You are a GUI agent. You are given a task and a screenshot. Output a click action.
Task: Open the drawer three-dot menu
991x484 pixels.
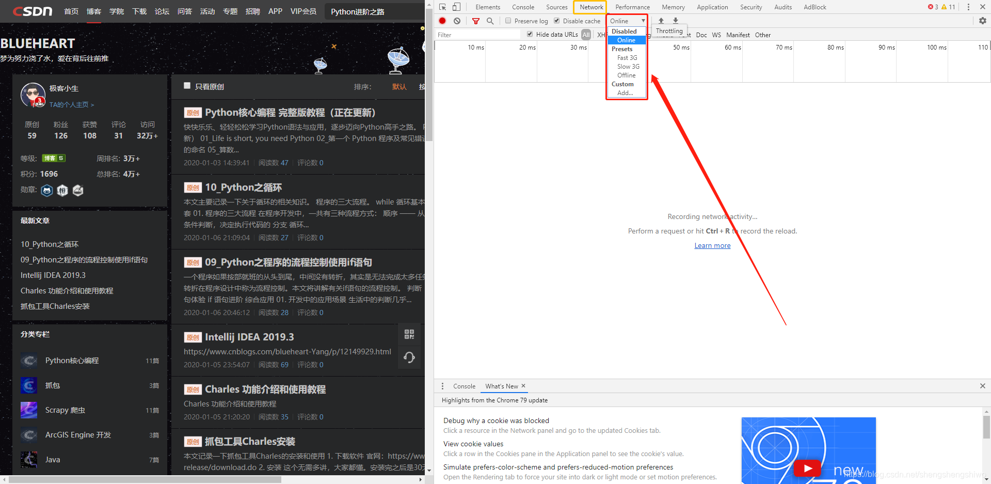point(442,386)
